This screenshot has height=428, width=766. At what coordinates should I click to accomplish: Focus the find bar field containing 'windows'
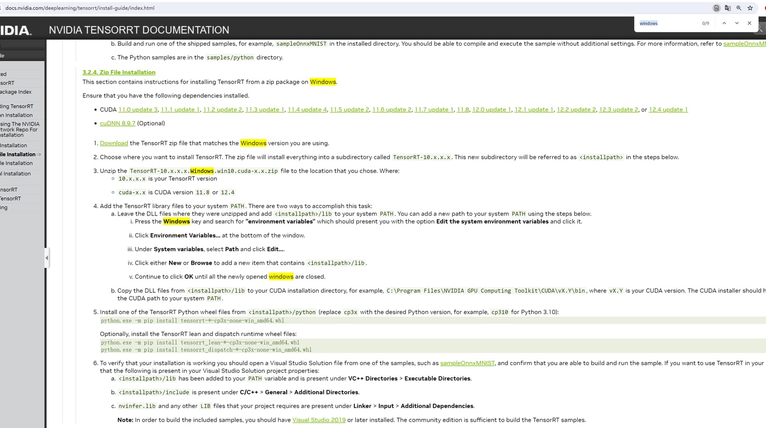(x=668, y=23)
